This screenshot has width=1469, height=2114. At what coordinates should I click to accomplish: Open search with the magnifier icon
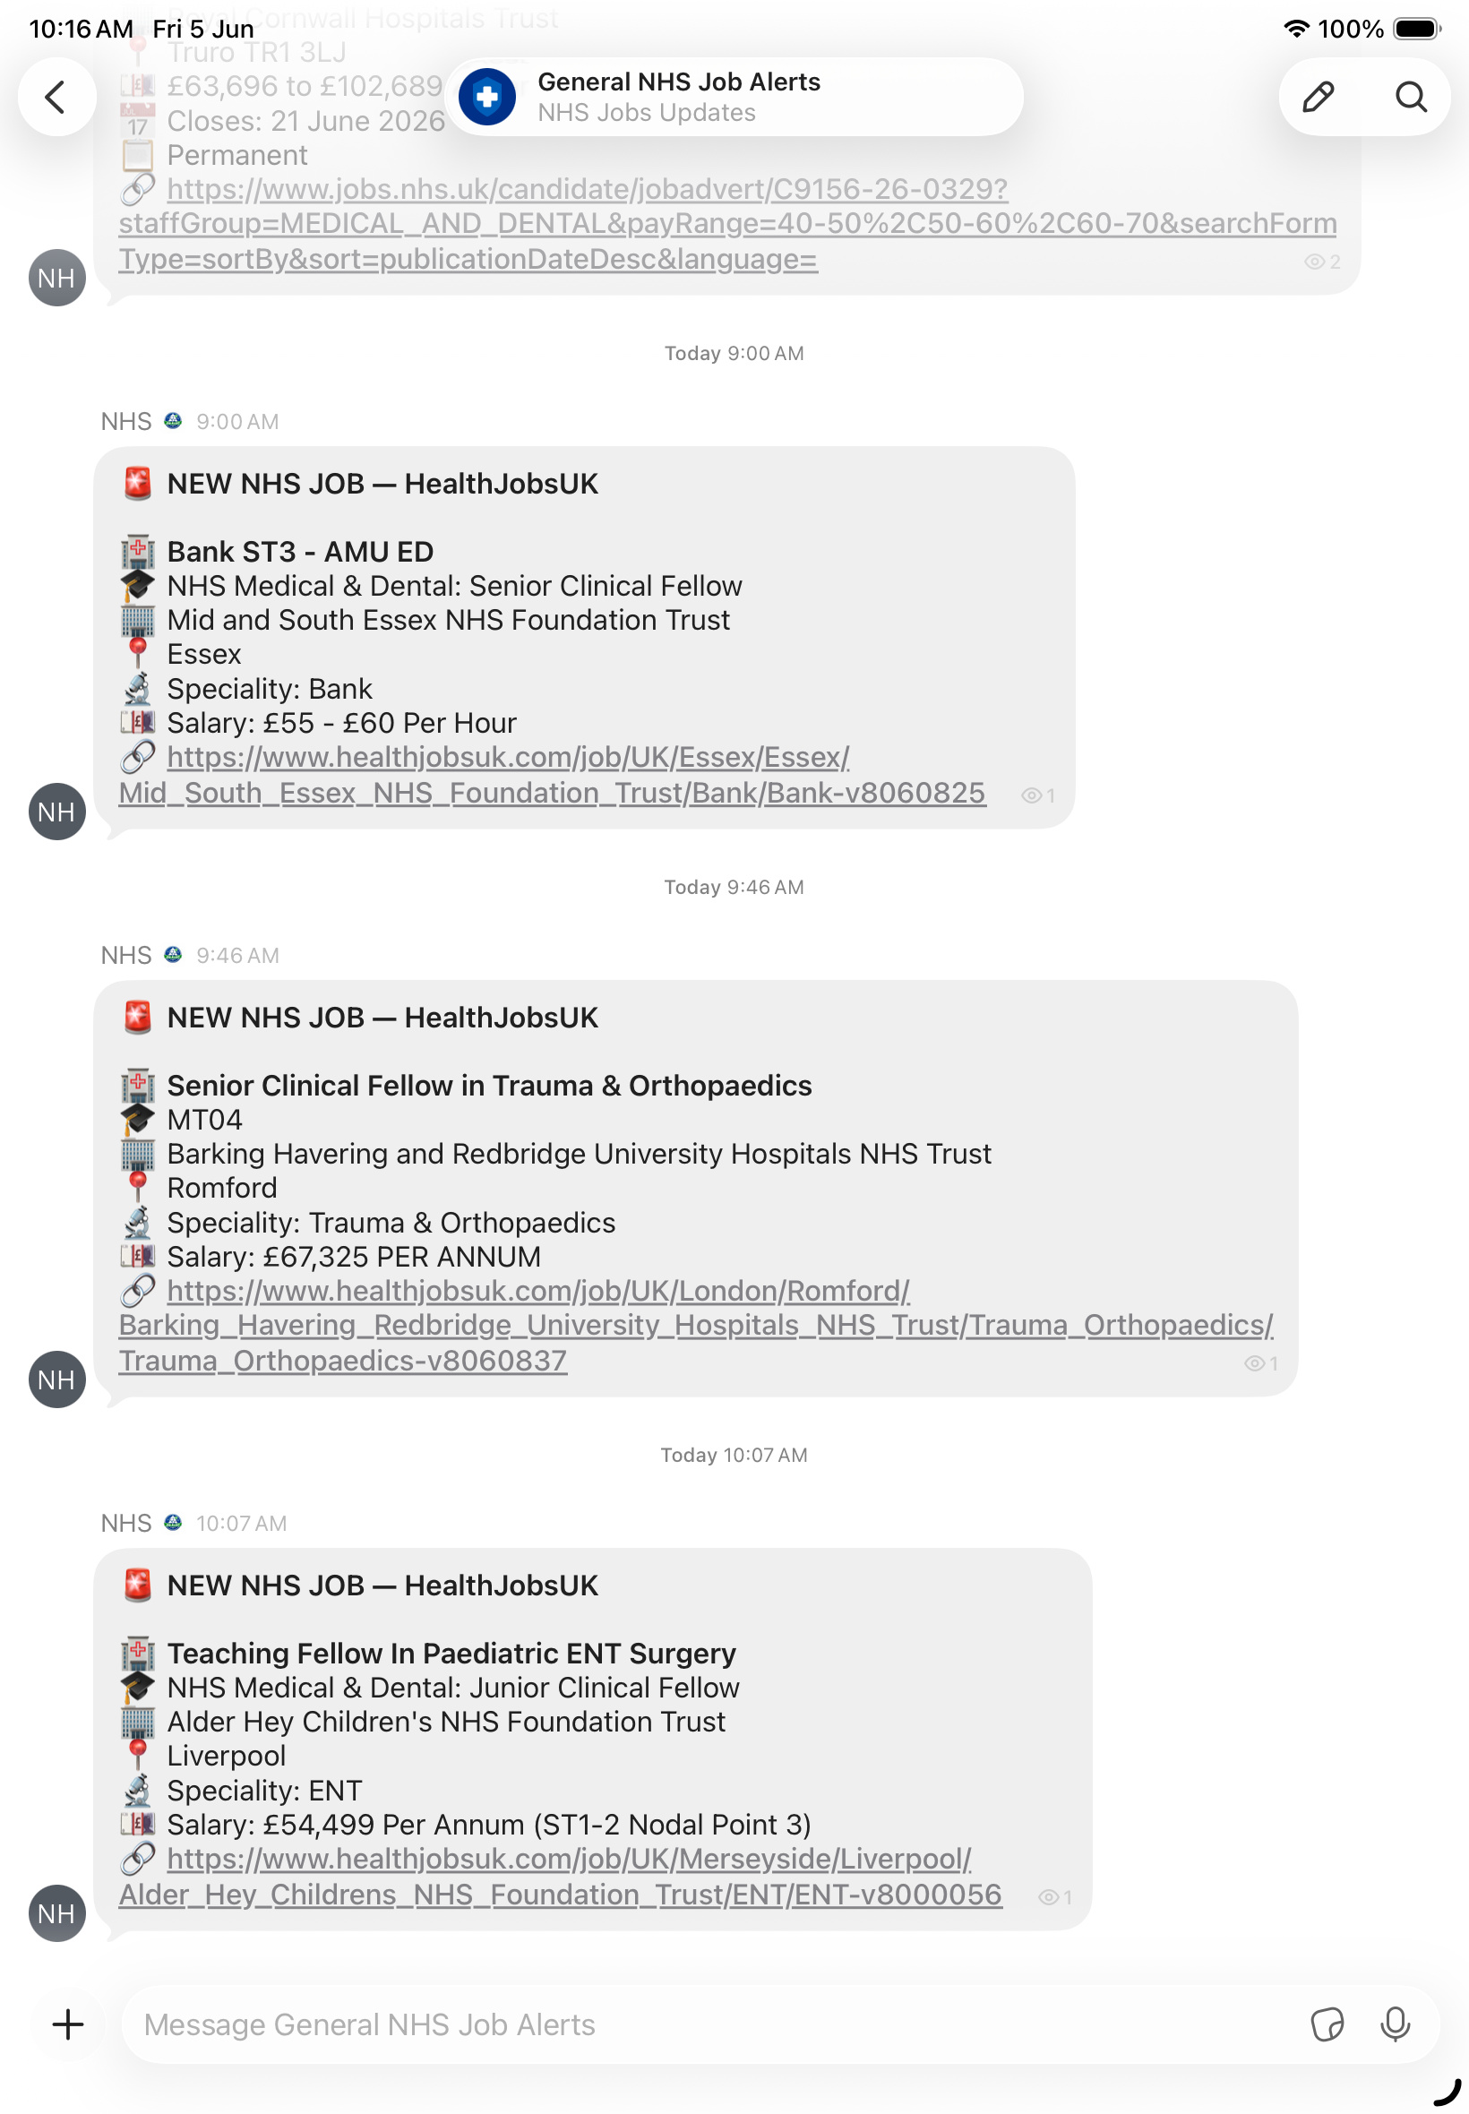coord(1410,97)
